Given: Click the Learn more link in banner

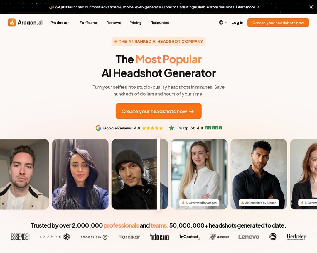Looking at the screenshot, I should (248, 7).
